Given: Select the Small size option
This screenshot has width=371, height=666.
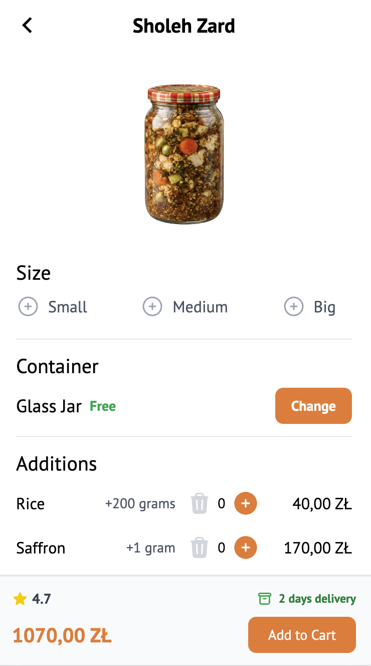Looking at the screenshot, I should click(x=28, y=306).
